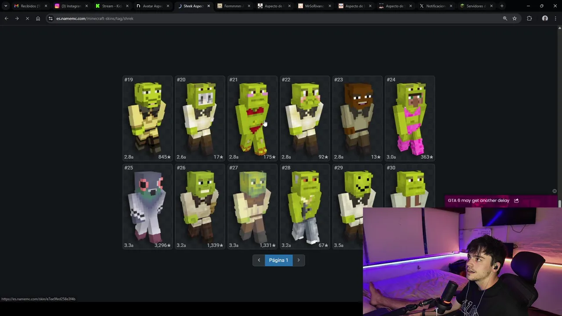View site information icon

coord(50,18)
